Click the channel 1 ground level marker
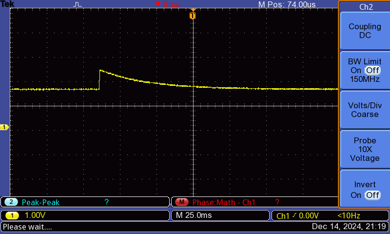The width and height of the screenshot is (390, 234). coord(4,127)
